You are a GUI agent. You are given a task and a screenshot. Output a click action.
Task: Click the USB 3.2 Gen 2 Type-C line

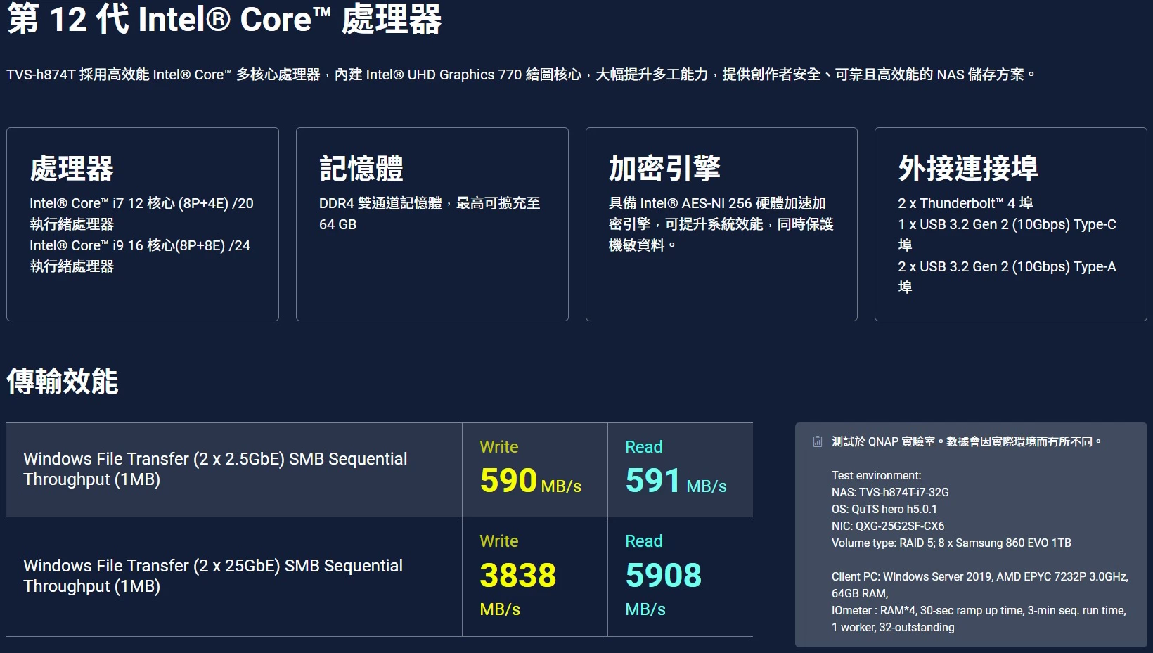tap(1007, 235)
